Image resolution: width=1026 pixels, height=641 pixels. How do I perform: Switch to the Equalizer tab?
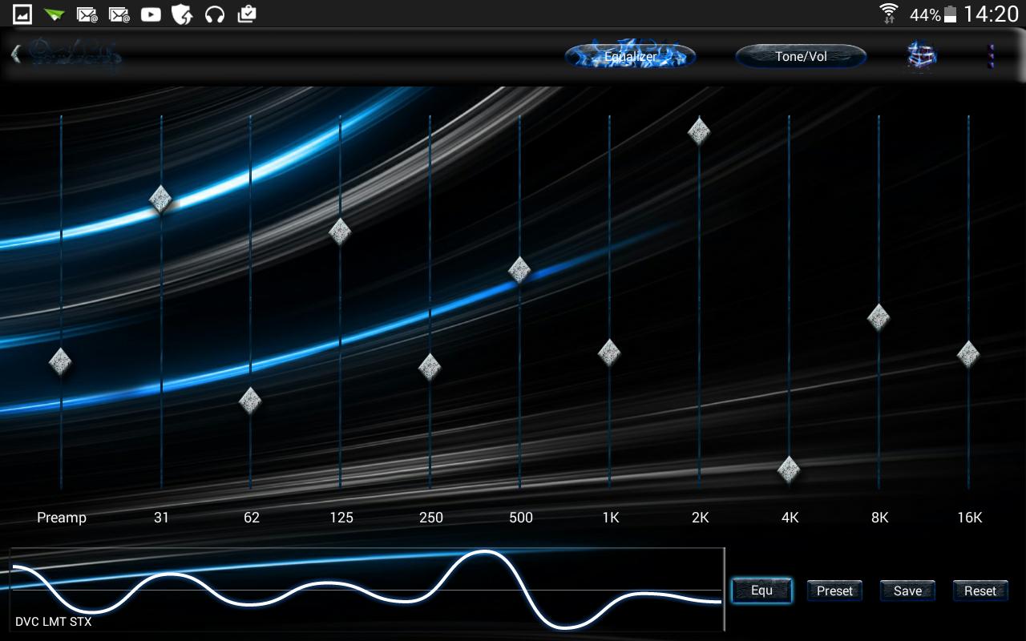click(x=630, y=56)
